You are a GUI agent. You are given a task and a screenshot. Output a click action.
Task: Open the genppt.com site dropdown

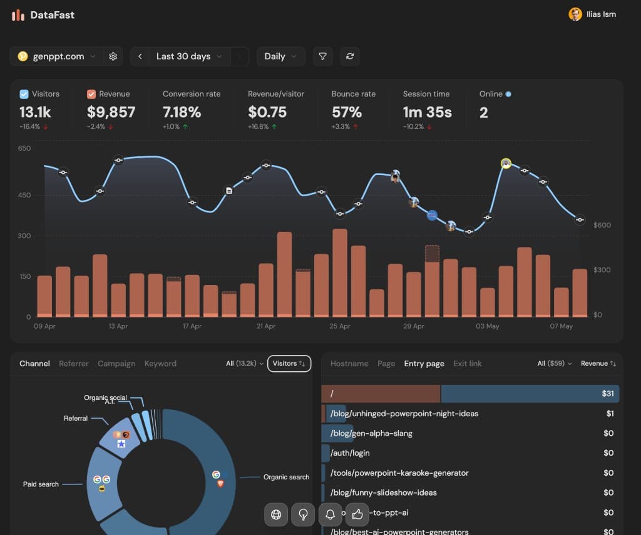click(x=57, y=56)
